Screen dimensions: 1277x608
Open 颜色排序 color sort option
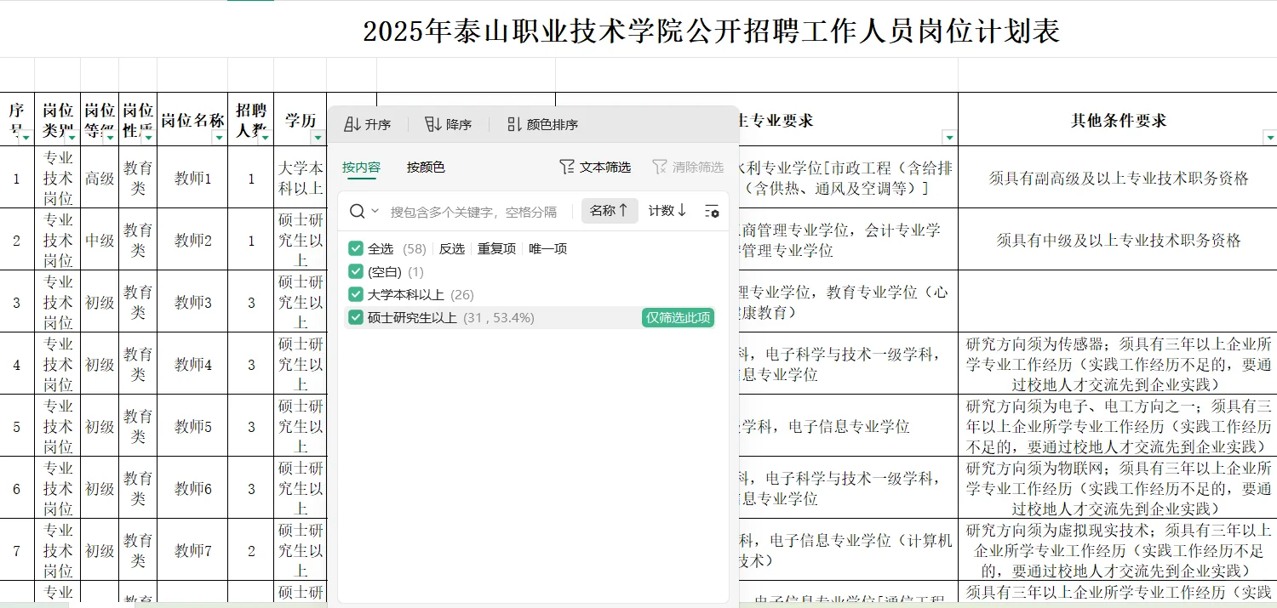click(542, 125)
